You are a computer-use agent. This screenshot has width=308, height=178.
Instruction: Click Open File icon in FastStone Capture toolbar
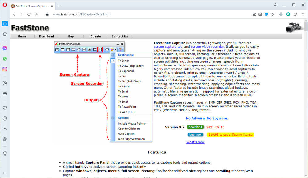pos(57,49)
